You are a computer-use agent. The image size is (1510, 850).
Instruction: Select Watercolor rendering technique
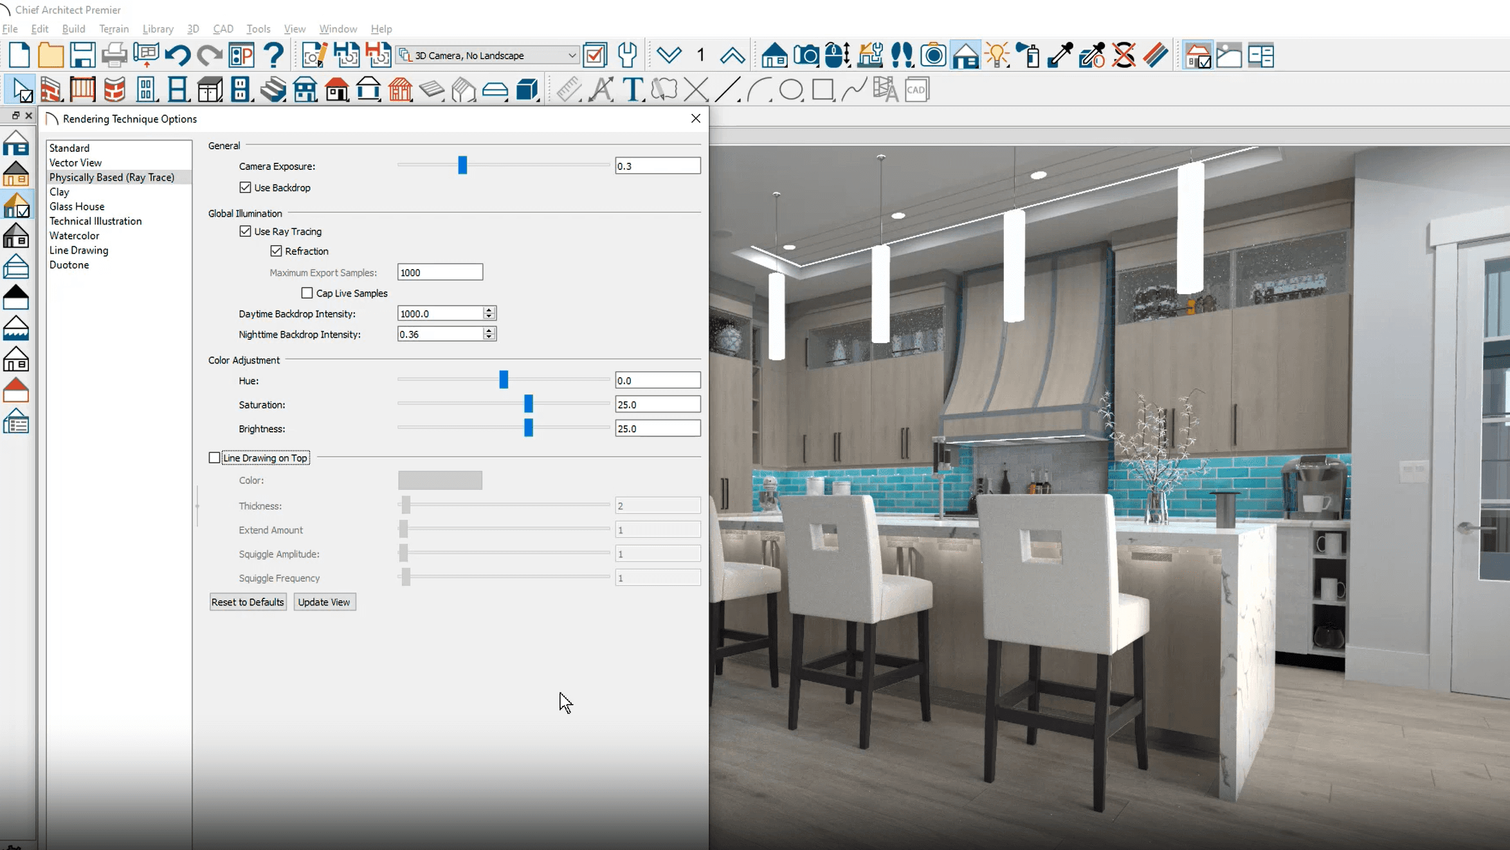tap(74, 236)
